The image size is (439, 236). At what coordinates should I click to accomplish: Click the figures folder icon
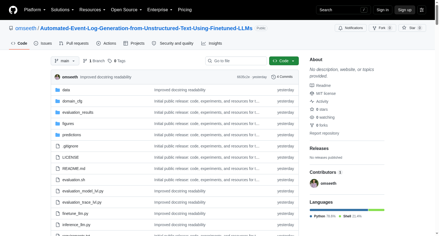coord(58,124)
